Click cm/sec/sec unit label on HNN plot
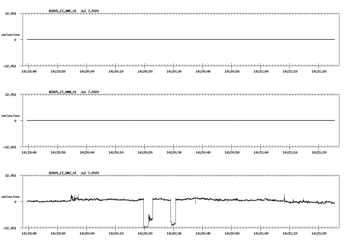The width and height of the screenshot is (358, 243). 11,116
